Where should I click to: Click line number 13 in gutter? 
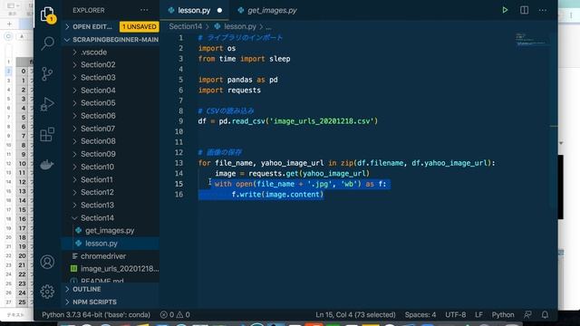tap(179, 163)
